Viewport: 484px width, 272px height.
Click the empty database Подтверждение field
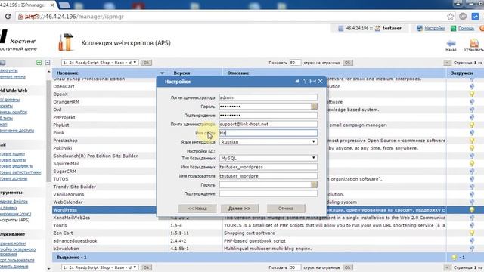[268, 193]
